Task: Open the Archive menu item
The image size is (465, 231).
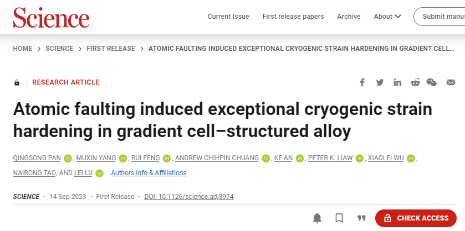Action: [x=349, y=17]
